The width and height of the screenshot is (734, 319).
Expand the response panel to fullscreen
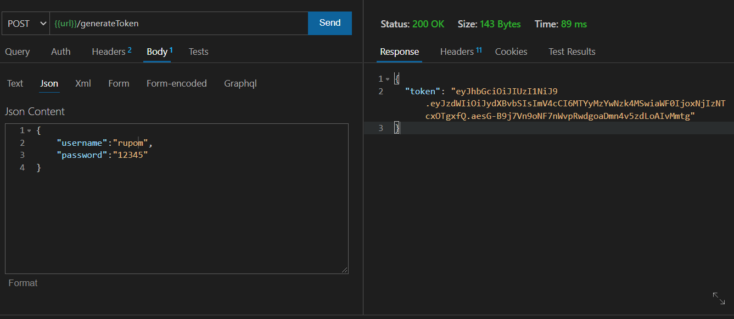tap(719, 298)
